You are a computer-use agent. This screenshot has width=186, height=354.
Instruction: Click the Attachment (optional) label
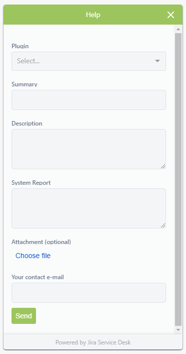point(41,242)
